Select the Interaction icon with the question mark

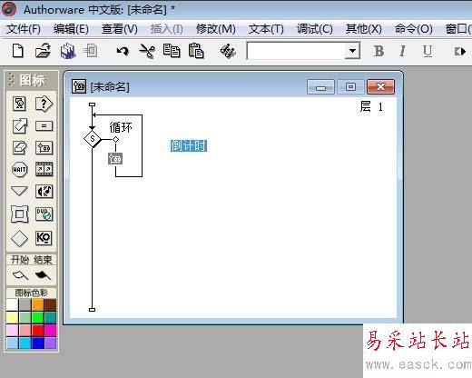pyautogui.click(x=44, y=104)
